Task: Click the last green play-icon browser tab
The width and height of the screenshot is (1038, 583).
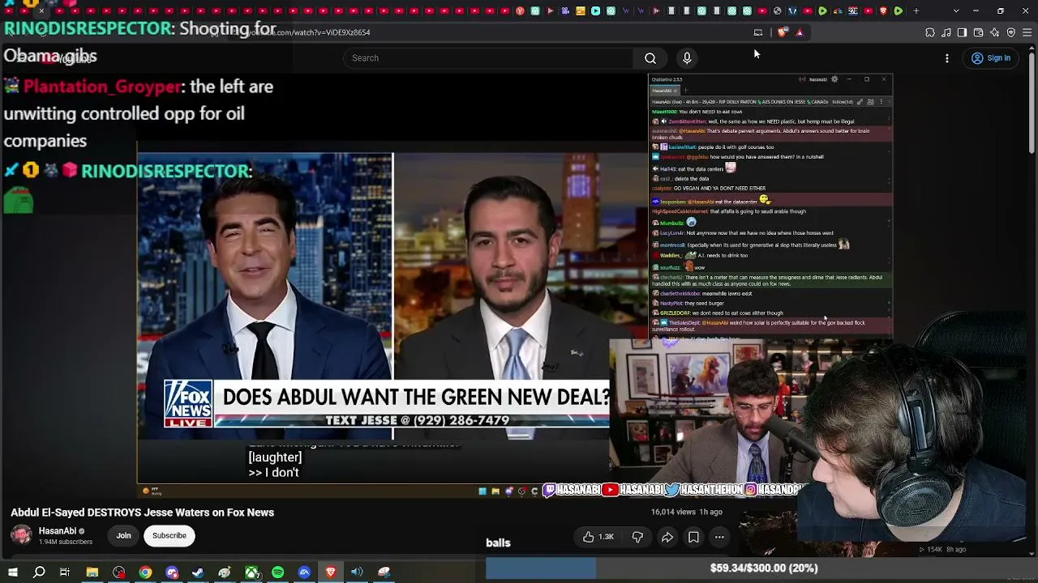Action: click(x=898, y=11)
